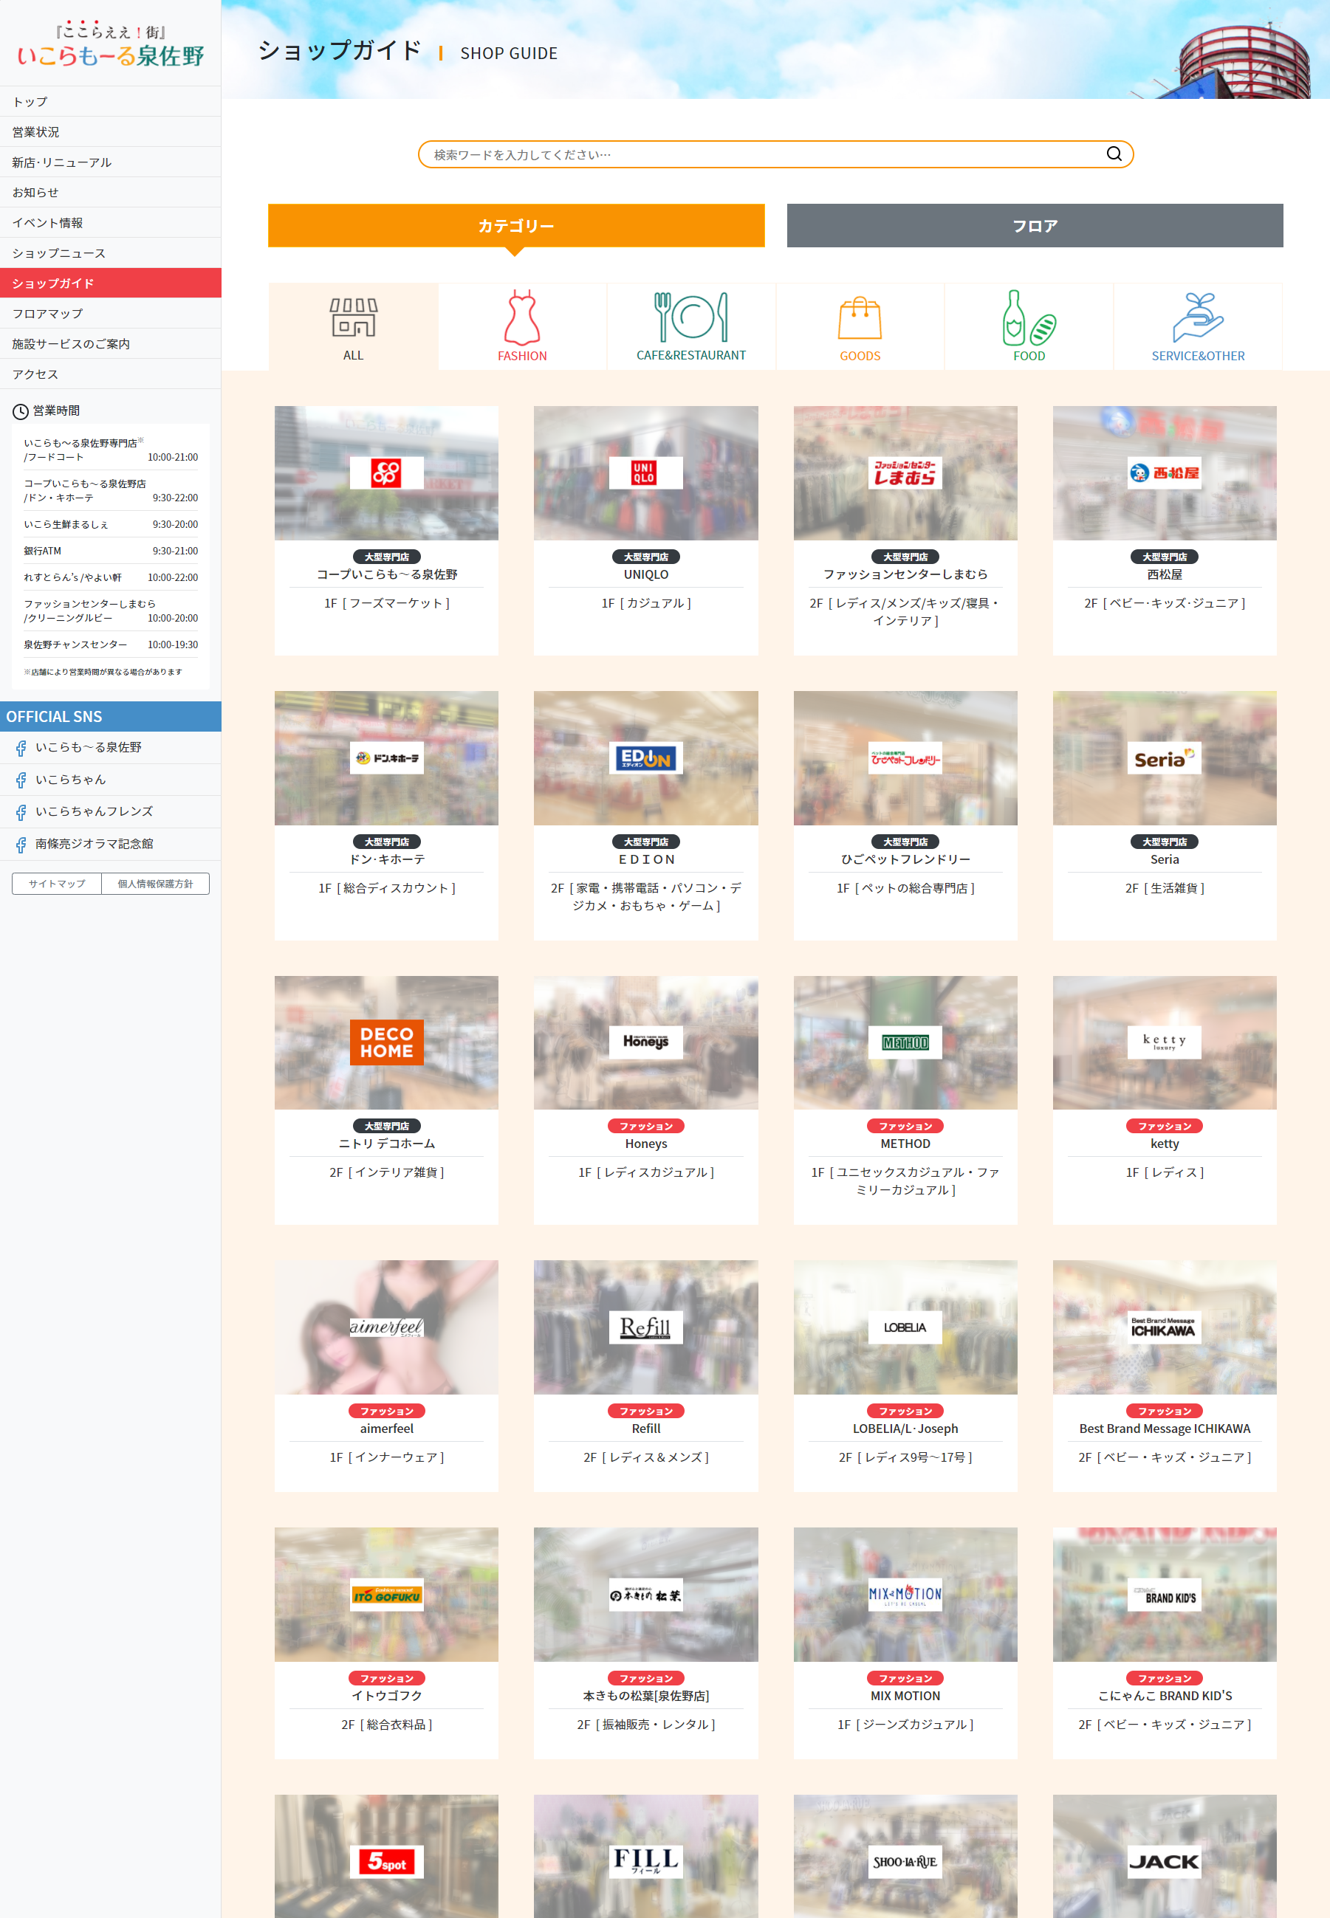Click the SHOO-LA-RUE shop thumbnail
Image resolution: width=1330 pixels, height=1918 pixels.
pyautogui.click(x=905, y=1857)
